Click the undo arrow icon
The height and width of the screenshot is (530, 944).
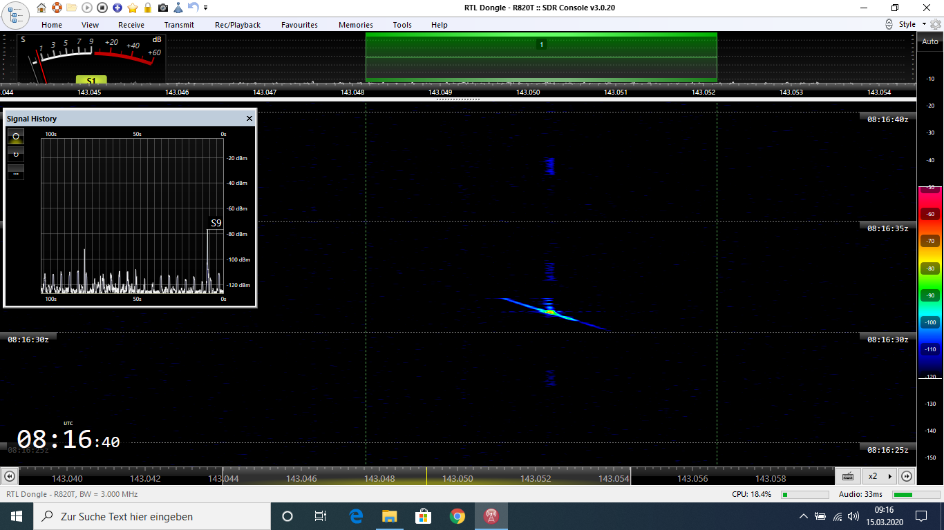193,8
